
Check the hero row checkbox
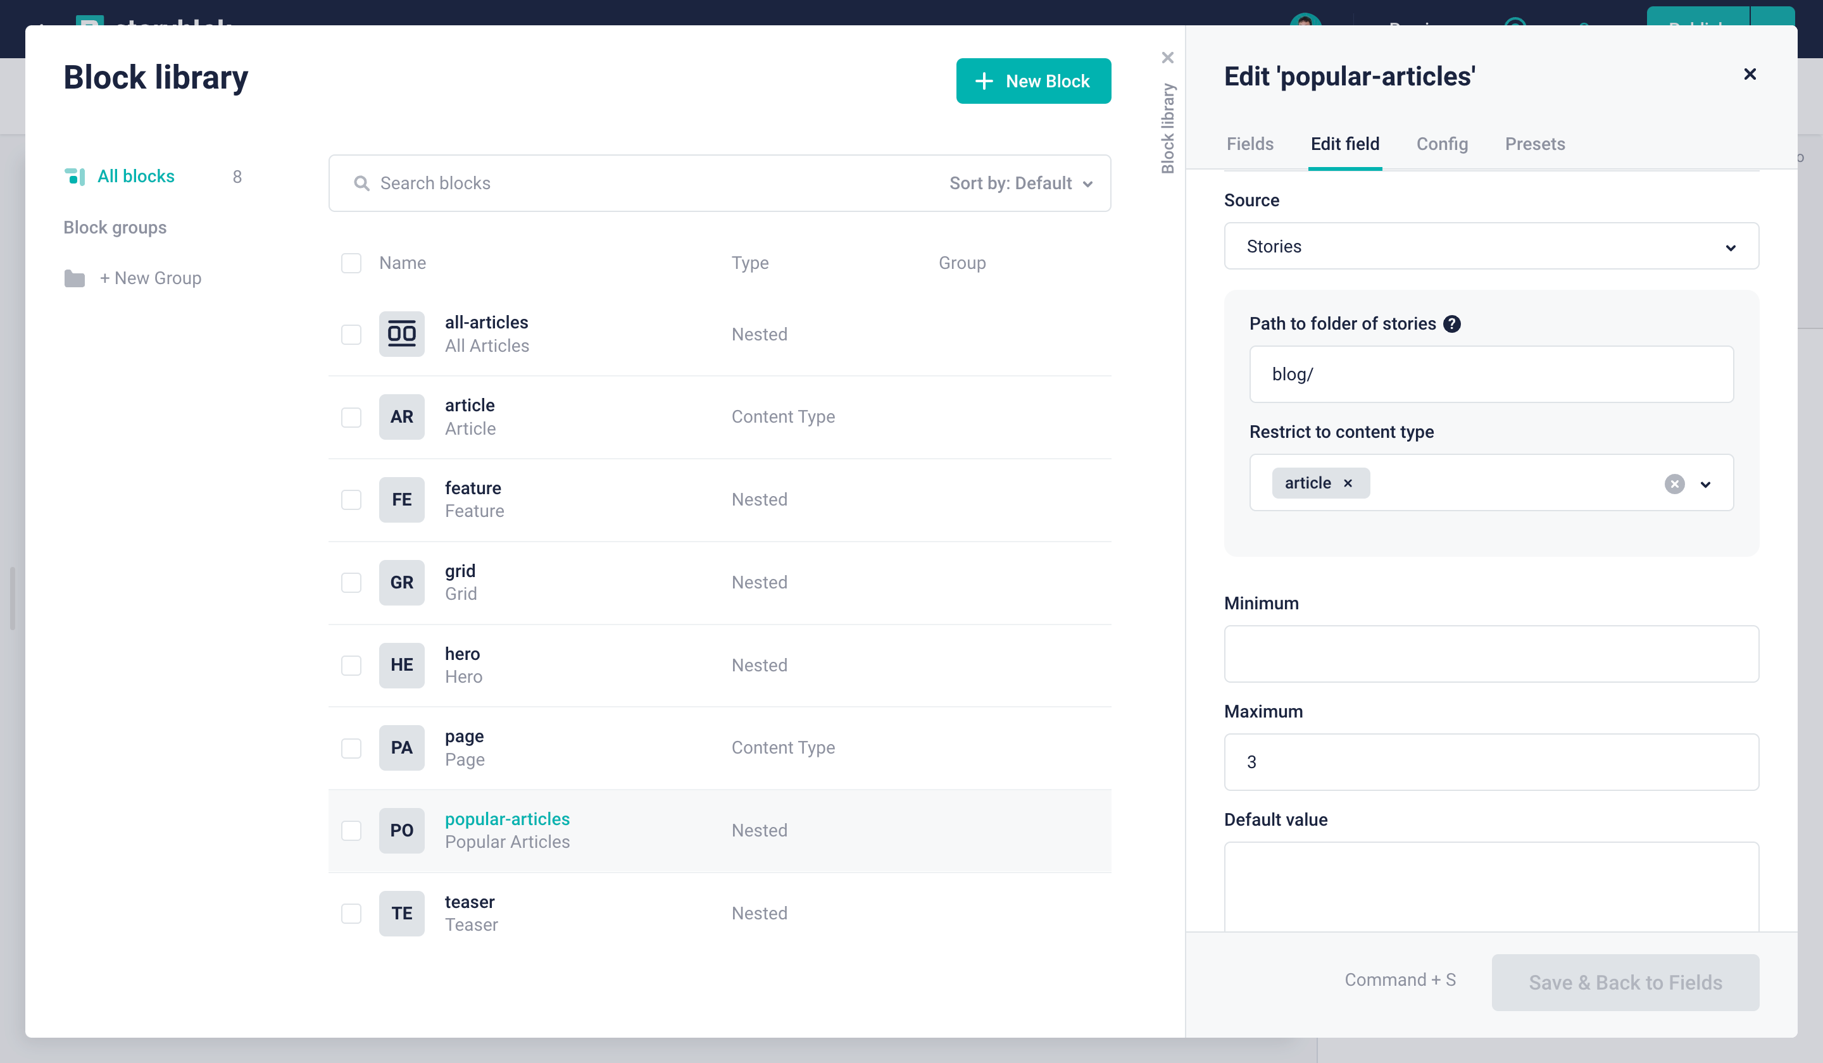(x=351, y=665)
